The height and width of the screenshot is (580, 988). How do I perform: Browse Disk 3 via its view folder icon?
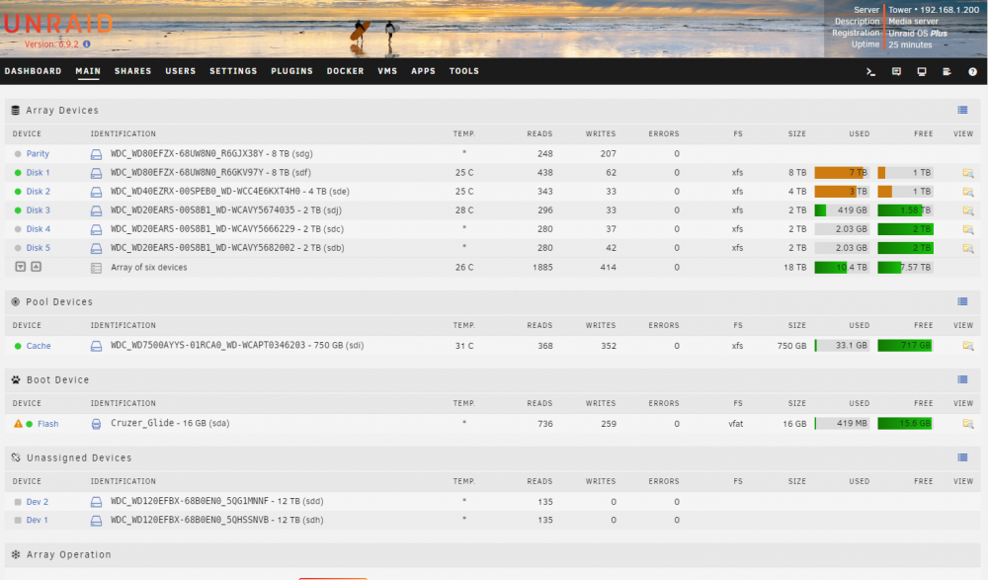pyautogui.click(x=968, y=210)
